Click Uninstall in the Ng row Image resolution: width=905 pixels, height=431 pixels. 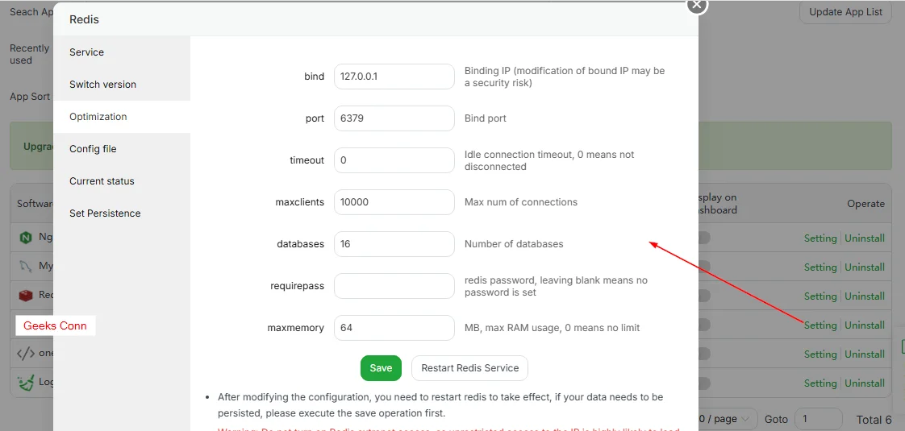865,238
